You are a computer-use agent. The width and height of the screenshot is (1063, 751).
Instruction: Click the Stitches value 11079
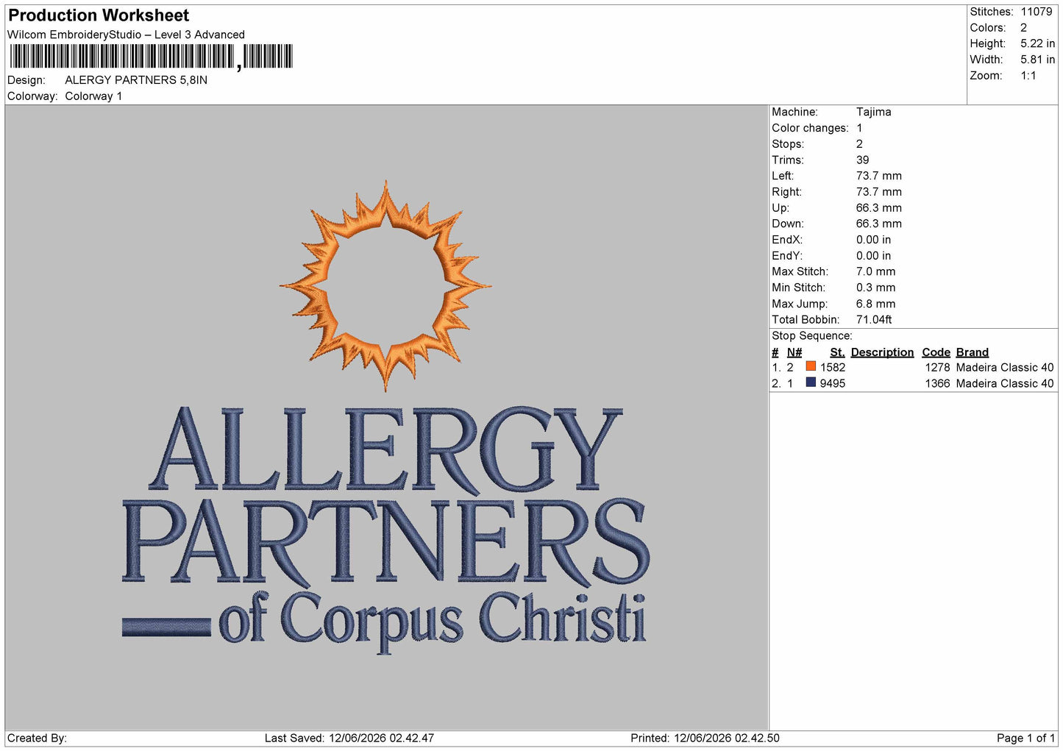pos(1036,12)
